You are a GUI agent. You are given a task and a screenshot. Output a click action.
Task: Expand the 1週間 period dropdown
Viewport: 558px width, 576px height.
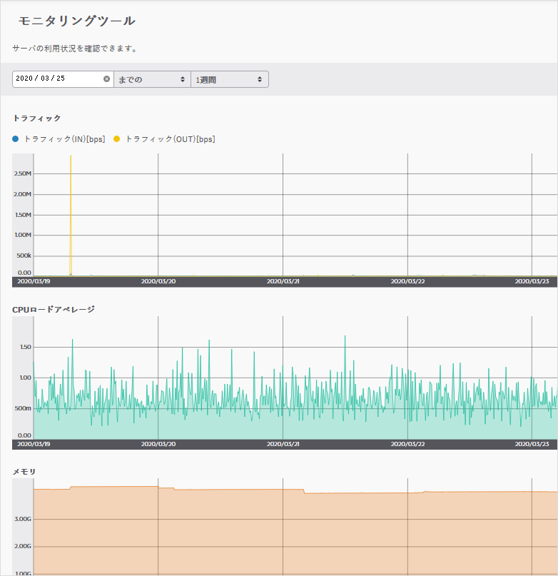coord(229,79)
